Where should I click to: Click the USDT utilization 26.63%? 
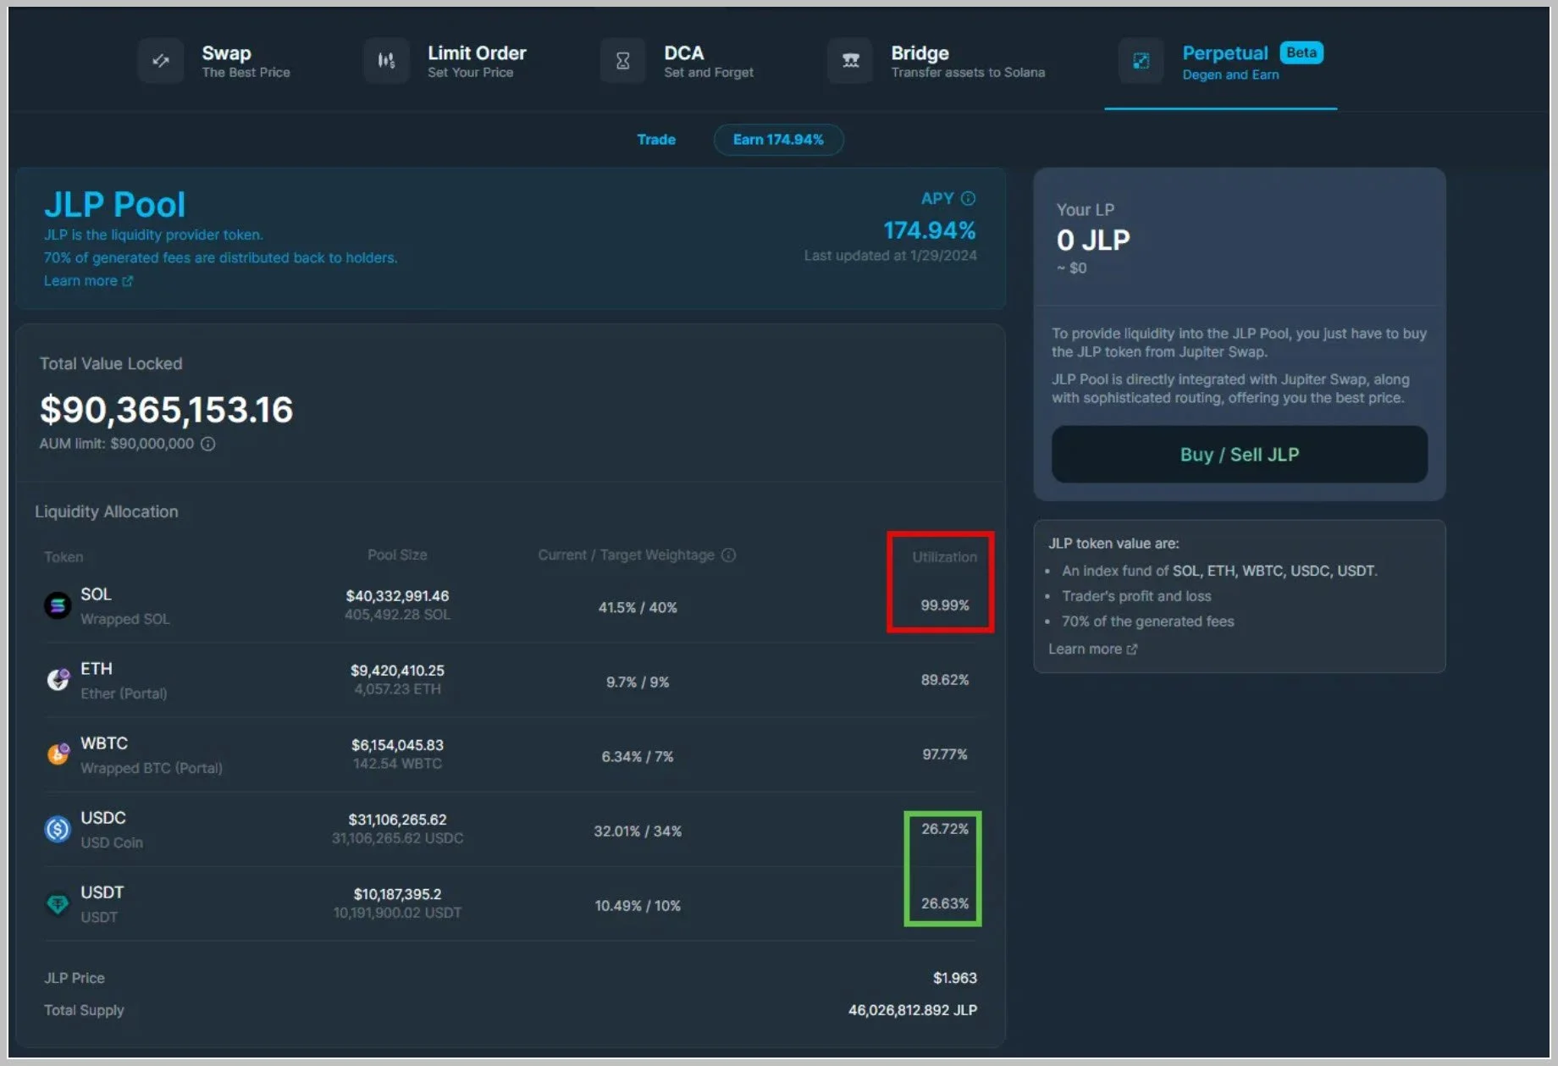pos(945,903)
